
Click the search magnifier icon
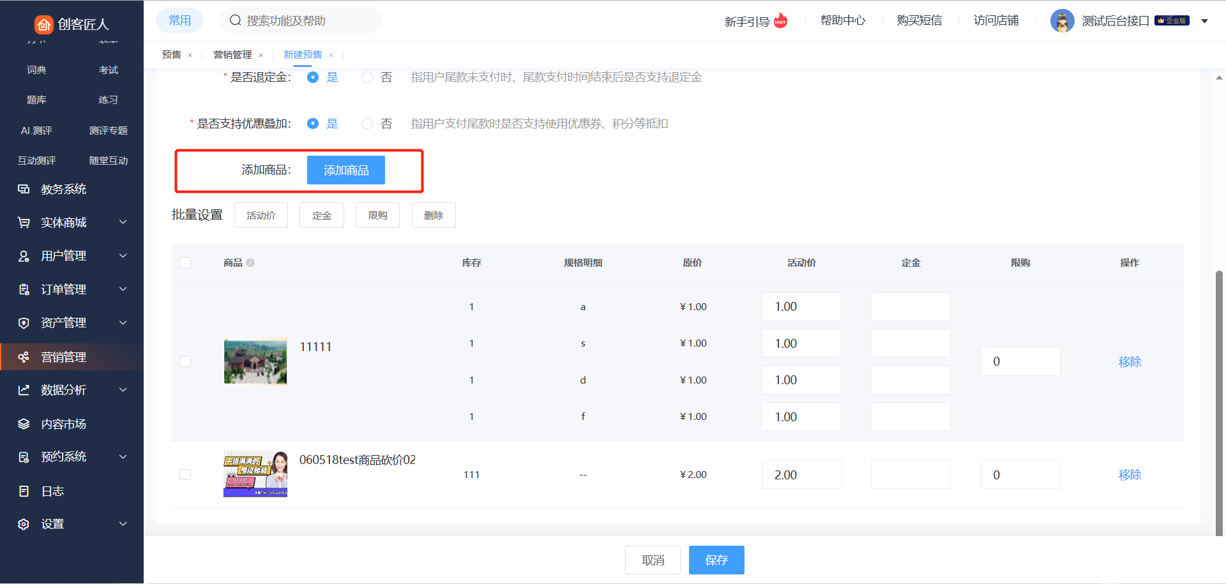click(235, 20)
